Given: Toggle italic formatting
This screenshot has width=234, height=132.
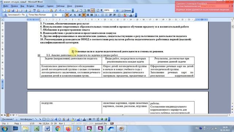Looking at the screenshot, I should click(71, 15).
